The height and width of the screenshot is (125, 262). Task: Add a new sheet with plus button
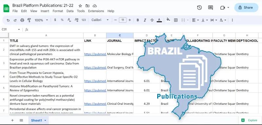tap(12, 120)
